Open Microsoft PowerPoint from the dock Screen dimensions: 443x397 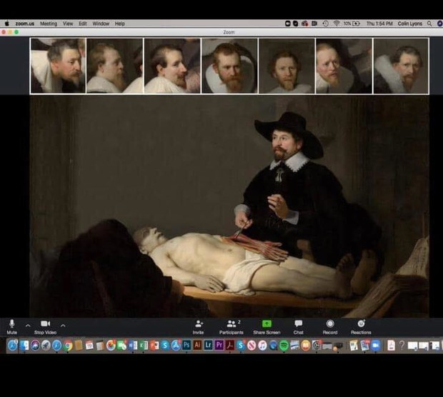point(154,346)
